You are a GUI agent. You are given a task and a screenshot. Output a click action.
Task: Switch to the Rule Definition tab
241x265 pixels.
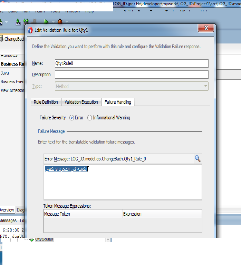point(46,102)
